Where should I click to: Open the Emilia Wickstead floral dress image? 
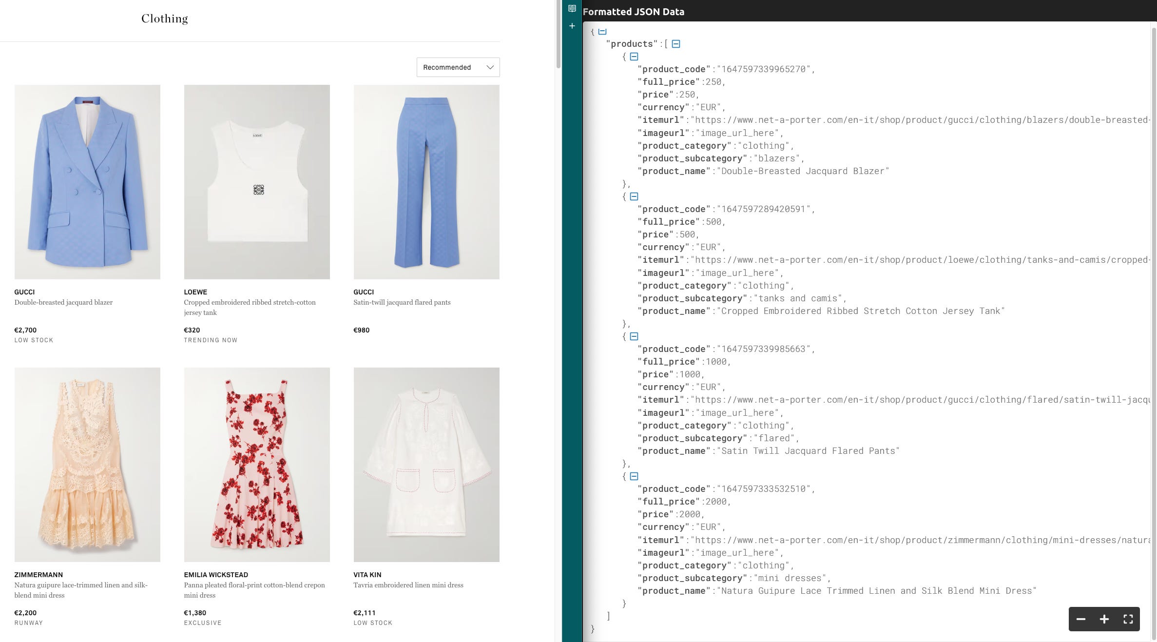tap(257, 464)
